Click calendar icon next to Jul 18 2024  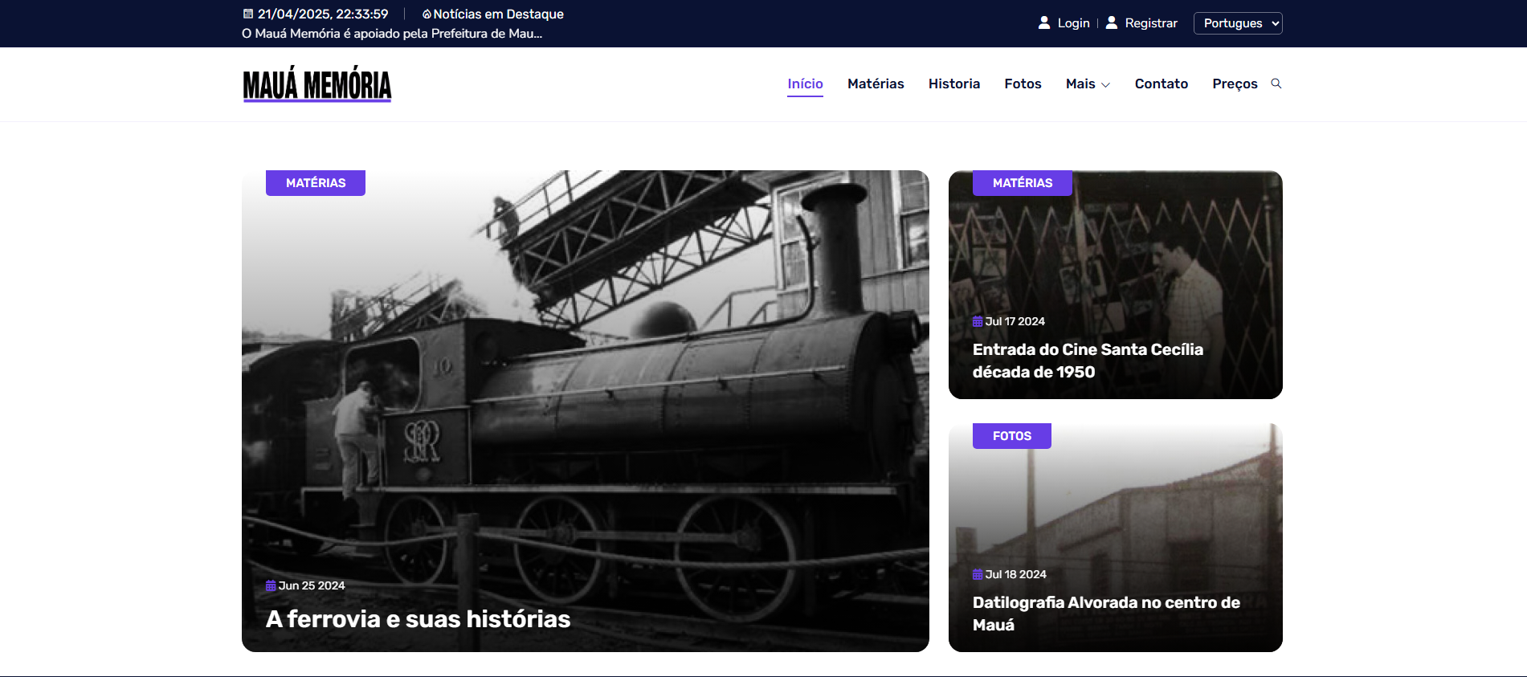pos(978,574)
